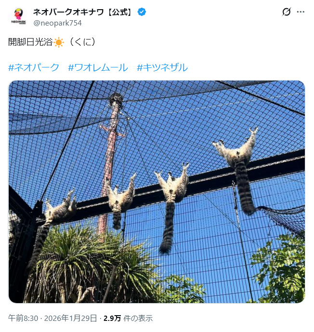Image resolution: width=314 pixels, height=332 pixels.
Task: Click the 2026年1月29日 post date
Action: click(x=70, y=318)
